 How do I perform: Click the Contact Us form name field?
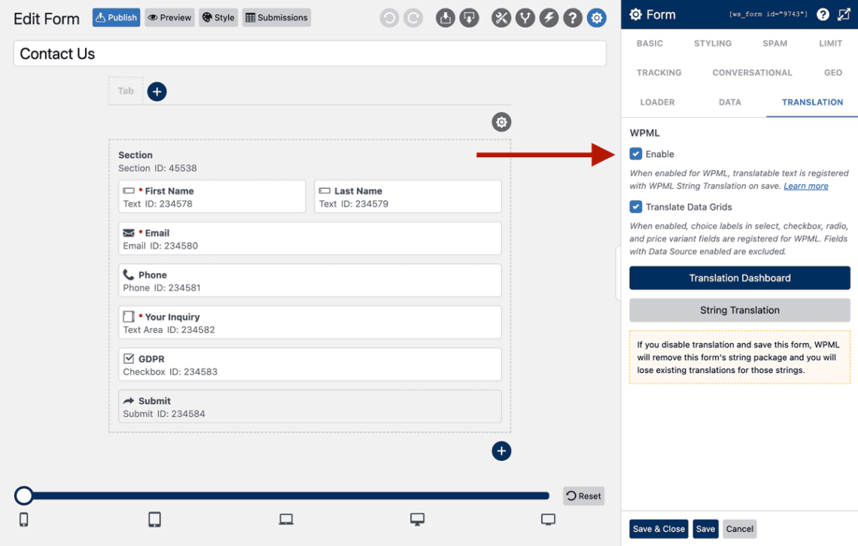point(310,53)
